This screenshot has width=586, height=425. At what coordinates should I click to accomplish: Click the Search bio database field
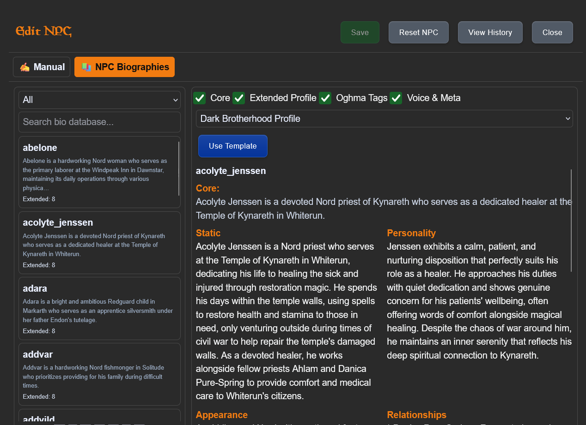pos(99,122)
